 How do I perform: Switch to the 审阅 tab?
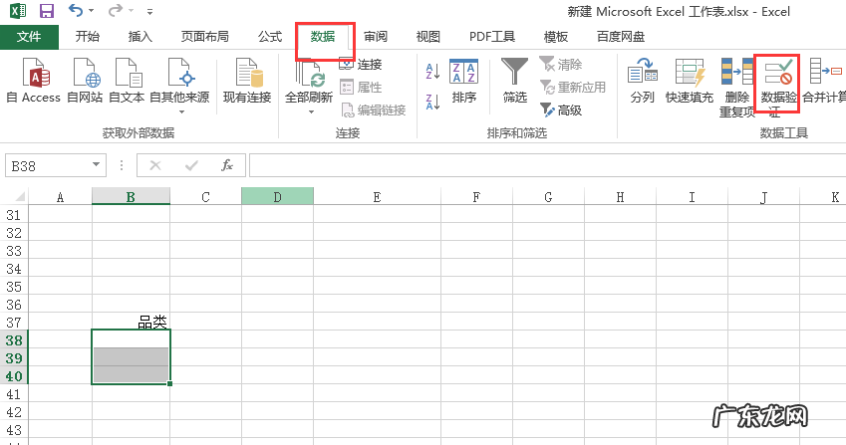point(376,37)
